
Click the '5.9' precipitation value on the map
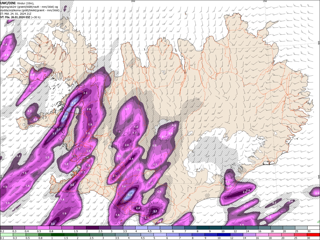tap(65, 116)
